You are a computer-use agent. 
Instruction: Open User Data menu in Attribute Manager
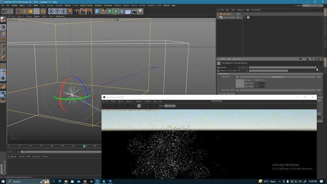237,59
